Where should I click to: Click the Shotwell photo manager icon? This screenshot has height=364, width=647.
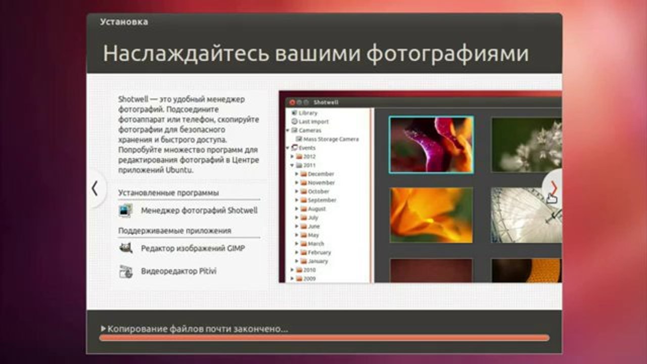point(125,210)
